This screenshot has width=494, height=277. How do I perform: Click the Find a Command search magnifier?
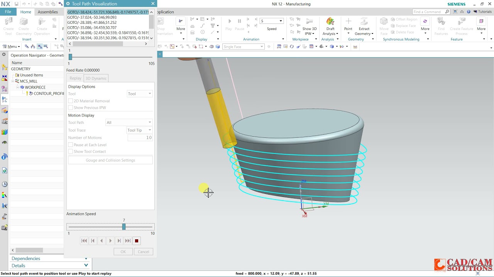[x=447, y=12]
